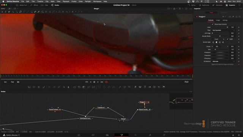Viewport: 243px width, 137px height.
Task: Toggle audio mute speaker icon
Action: (18, 82)
